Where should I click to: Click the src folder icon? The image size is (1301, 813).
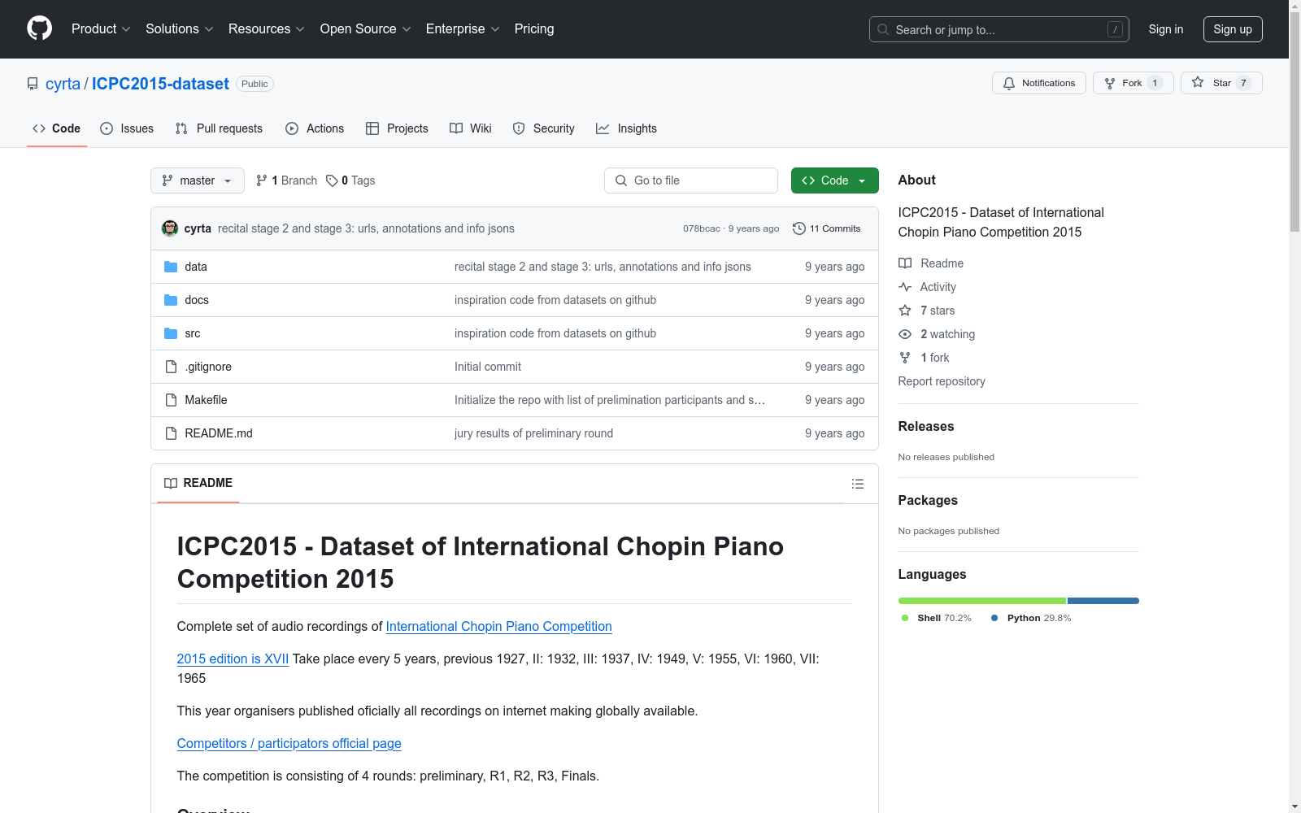tap(171, 333)
